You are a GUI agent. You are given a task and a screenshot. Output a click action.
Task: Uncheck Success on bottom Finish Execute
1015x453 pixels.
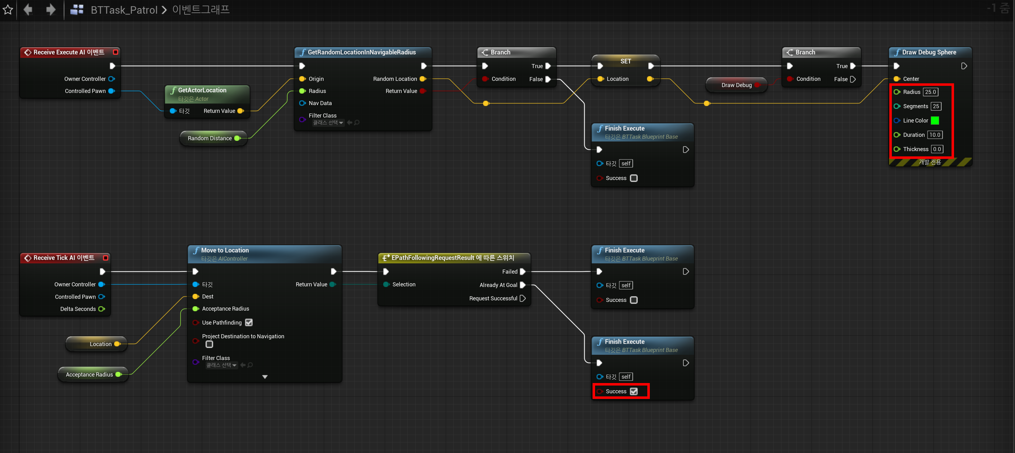coord(634,391)
